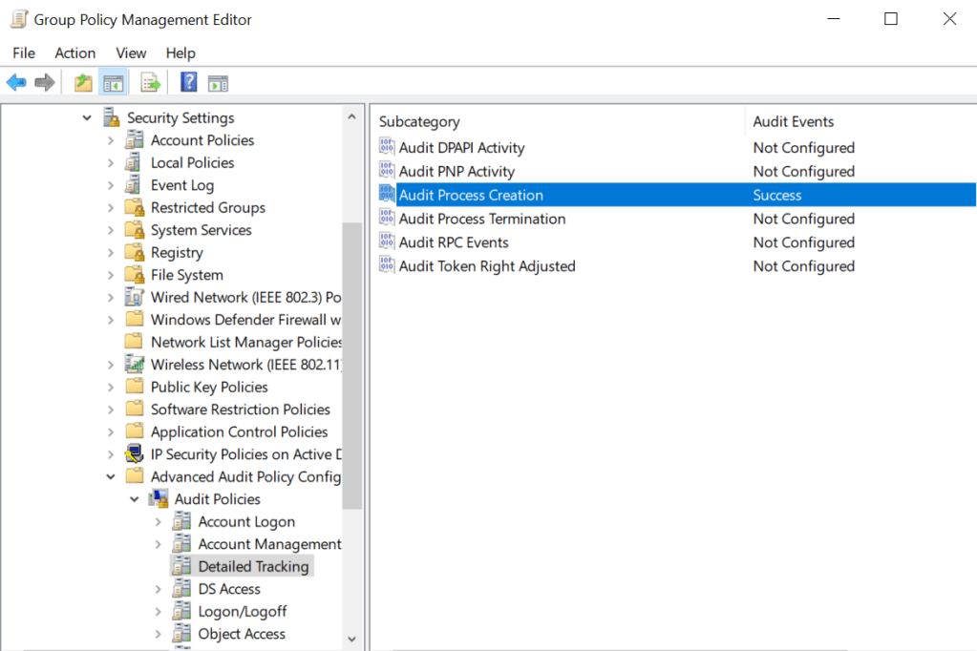The height and width of the screenshot is (651, 977).
Task: Click the Audit Events column header
Action: pyautogui.click(x=793, y=121)
